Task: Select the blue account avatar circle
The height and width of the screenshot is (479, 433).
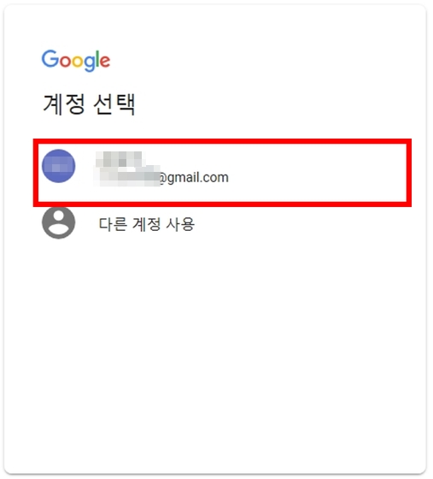Action: (x=59, y=166)
